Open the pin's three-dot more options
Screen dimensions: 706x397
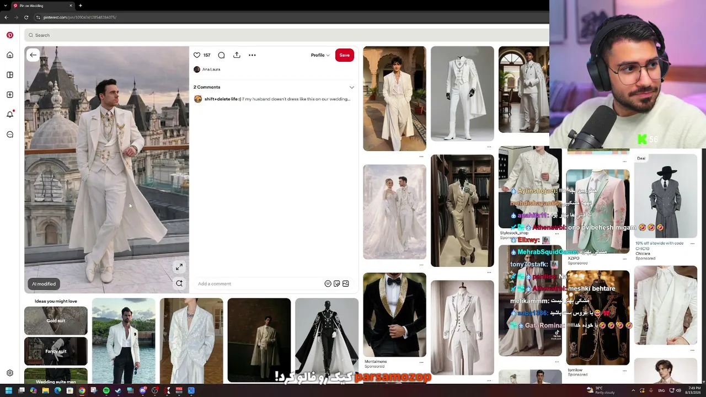point(252,55)
